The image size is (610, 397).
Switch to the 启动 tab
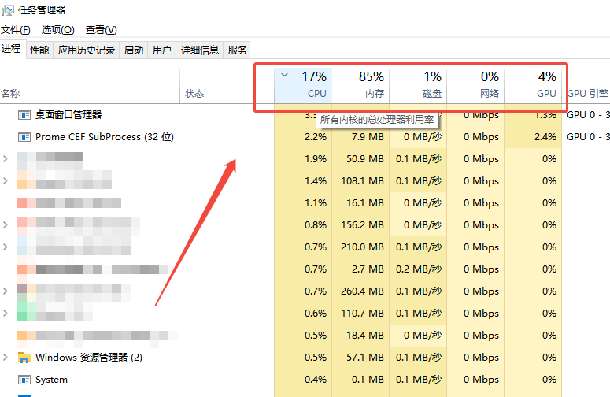point(134,50)
